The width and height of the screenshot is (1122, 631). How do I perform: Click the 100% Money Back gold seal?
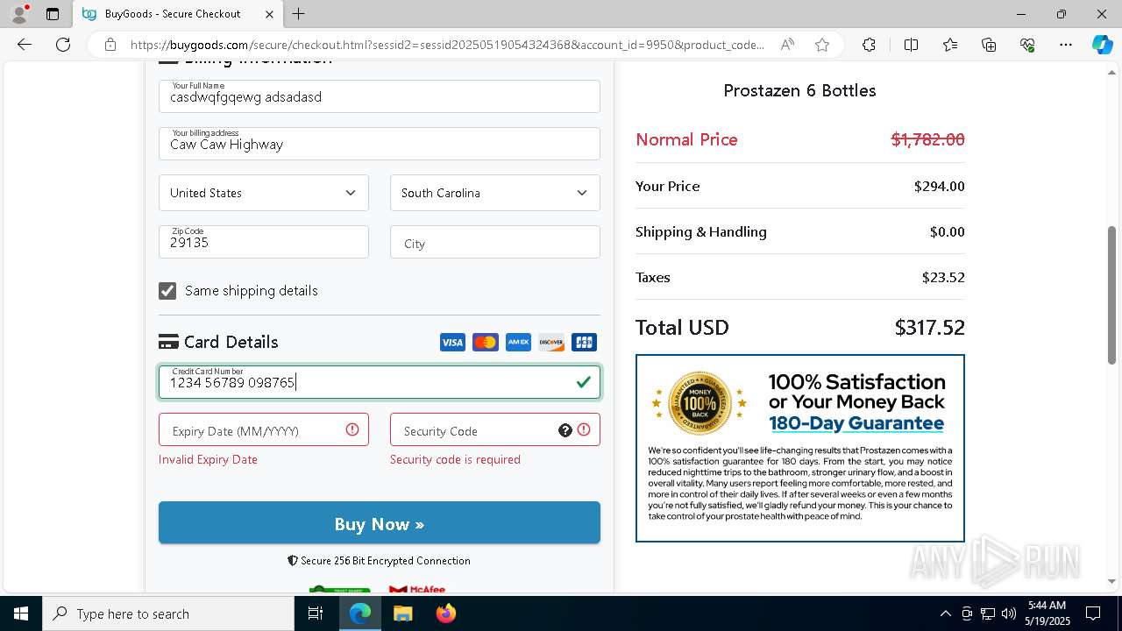(x=699, y=403)
